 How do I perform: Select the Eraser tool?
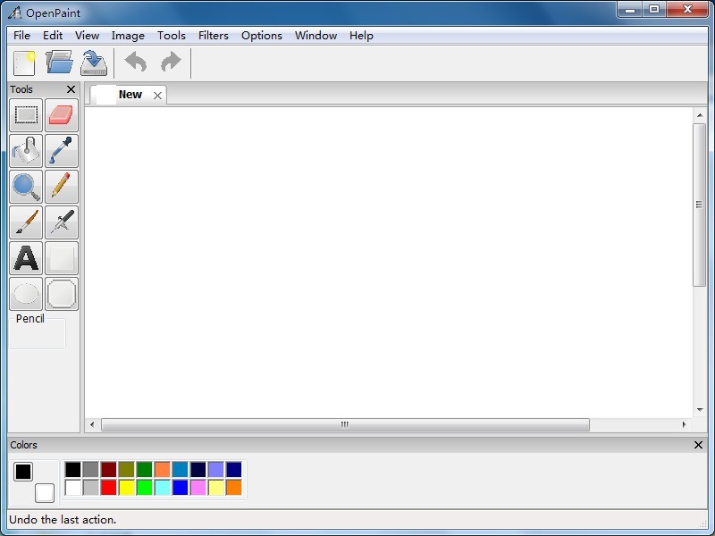click(62, 115)
